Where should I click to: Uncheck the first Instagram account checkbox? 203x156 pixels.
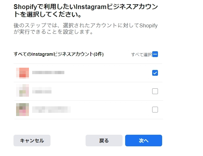[x=155, y=73]
